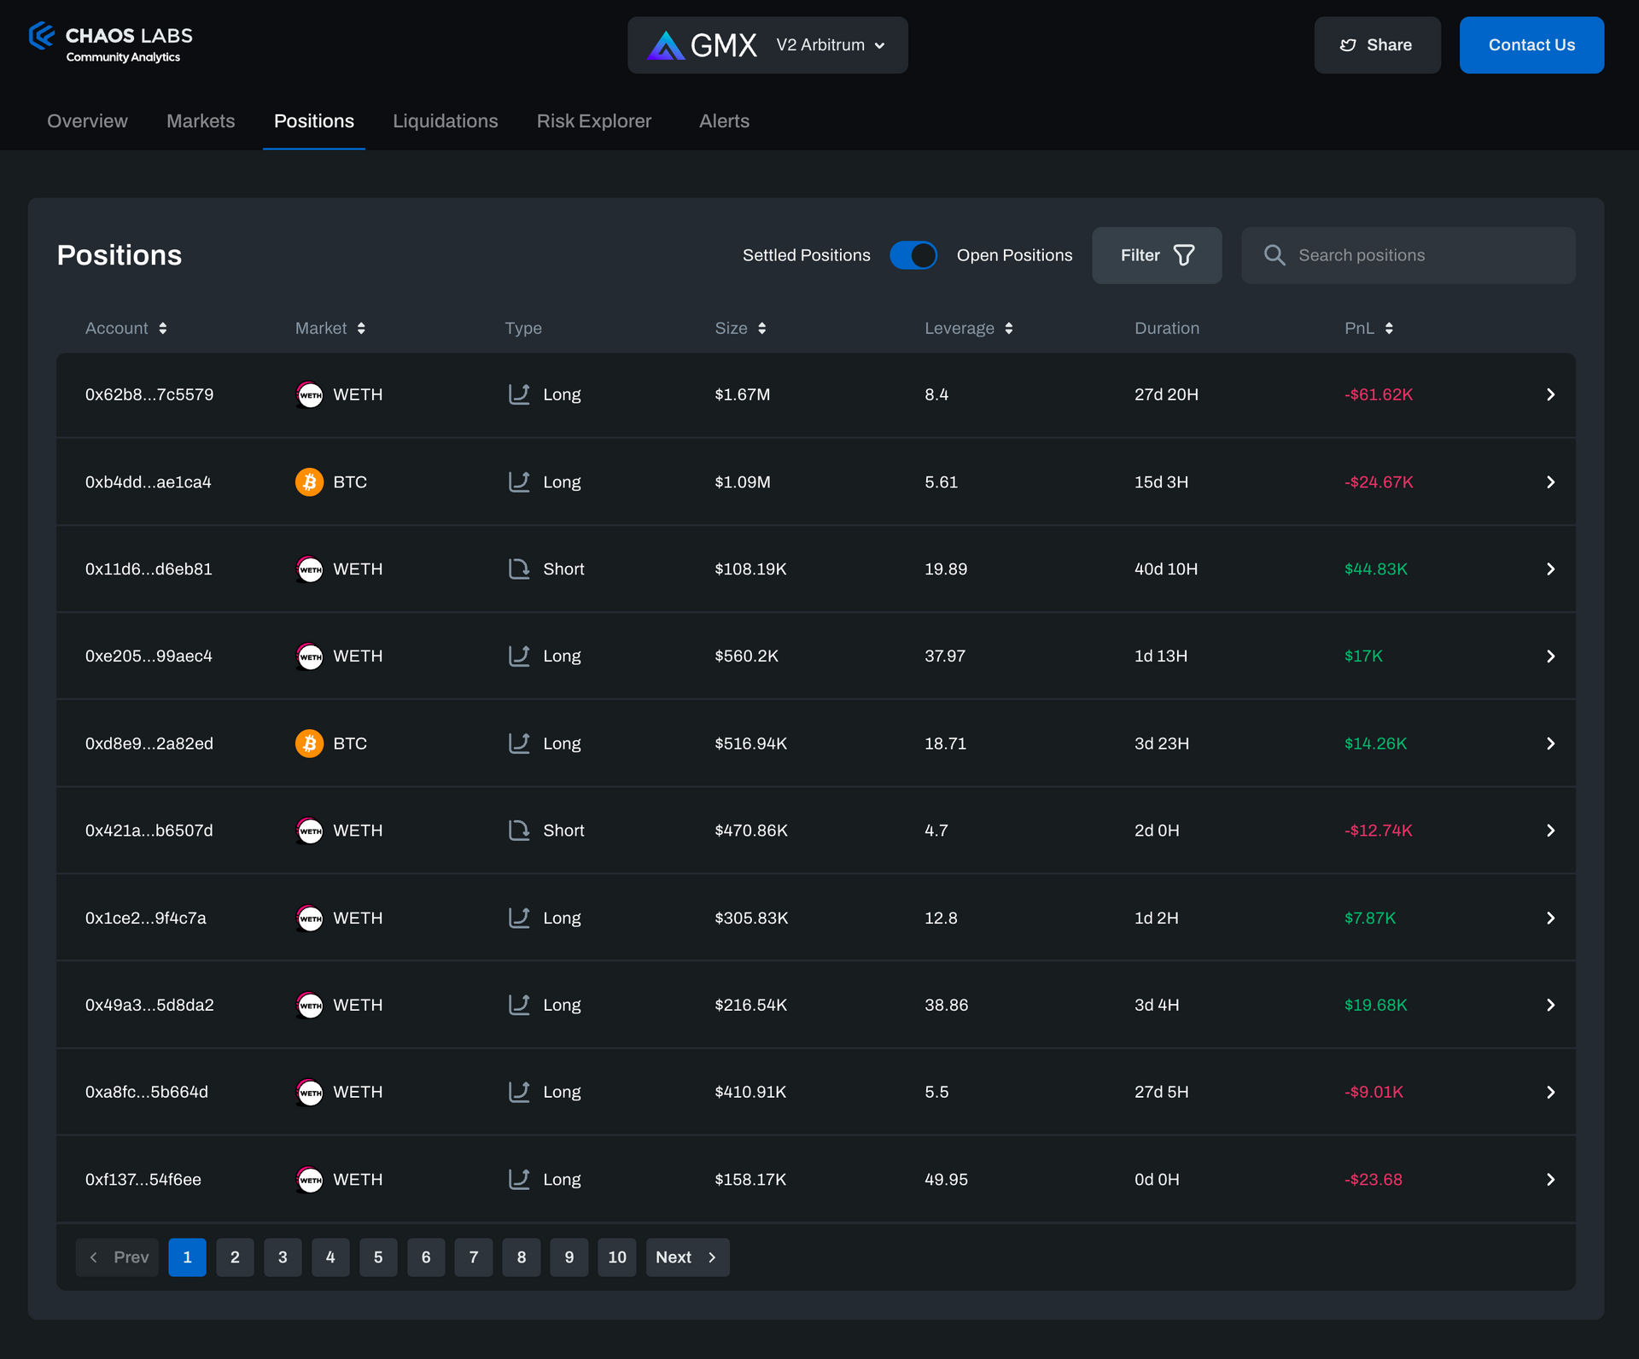The height and width of the screenshot is (1359, 1639).
Task: Switch to Liquidations tab
Action: (445, 121)
